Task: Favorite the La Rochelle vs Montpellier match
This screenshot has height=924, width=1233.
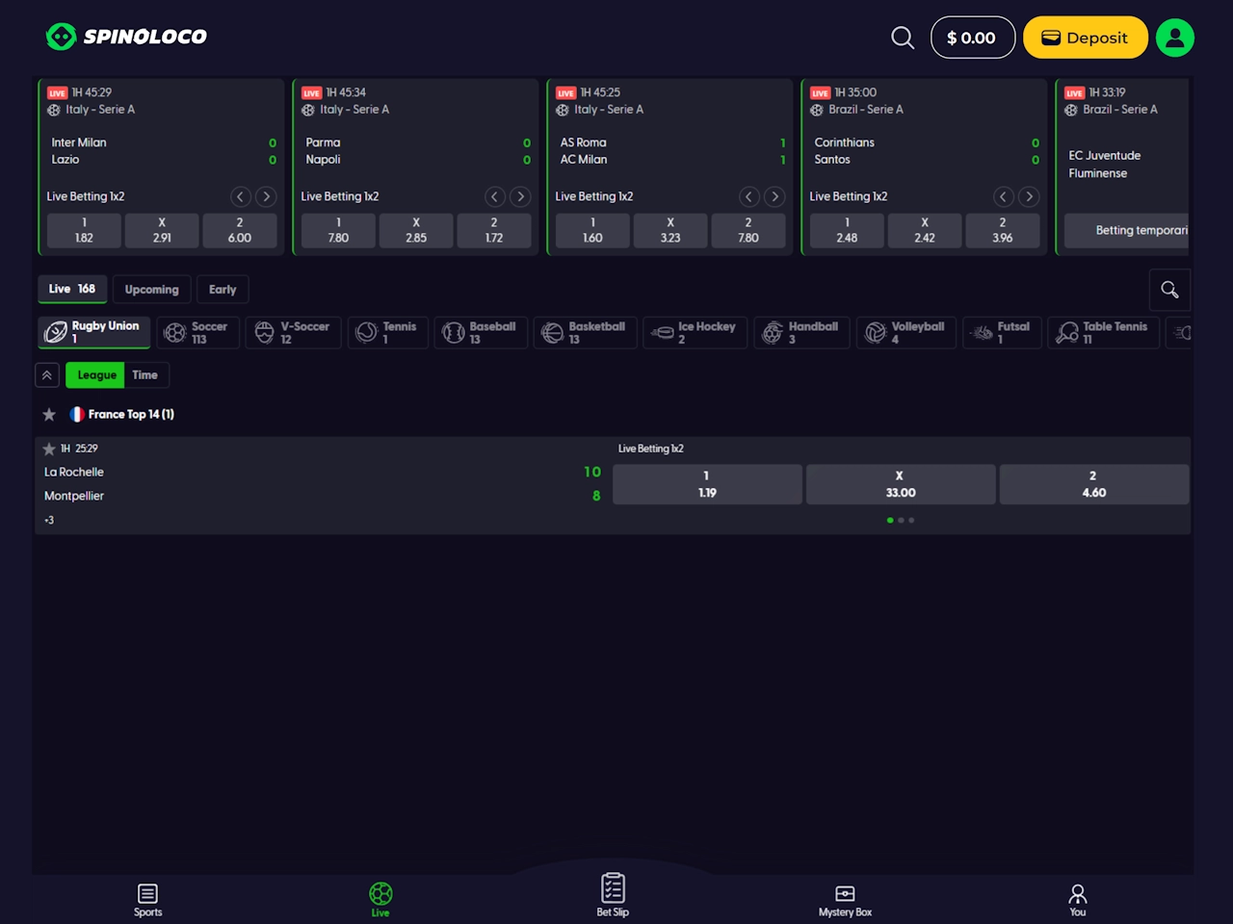Action: pos(49,449)
